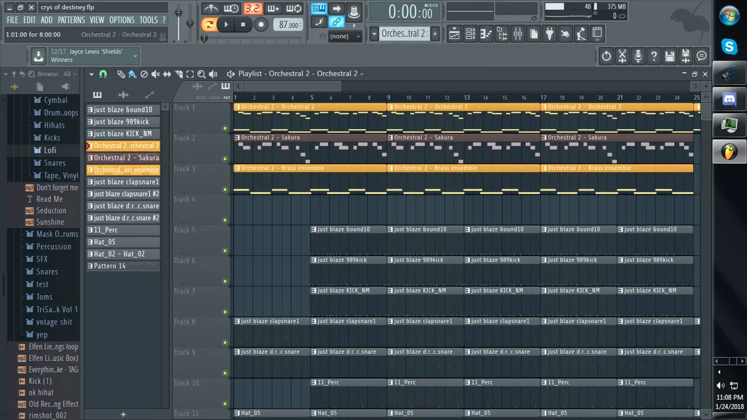
Task: Open the (none) snap dropdown
Action: click(345, 36)
